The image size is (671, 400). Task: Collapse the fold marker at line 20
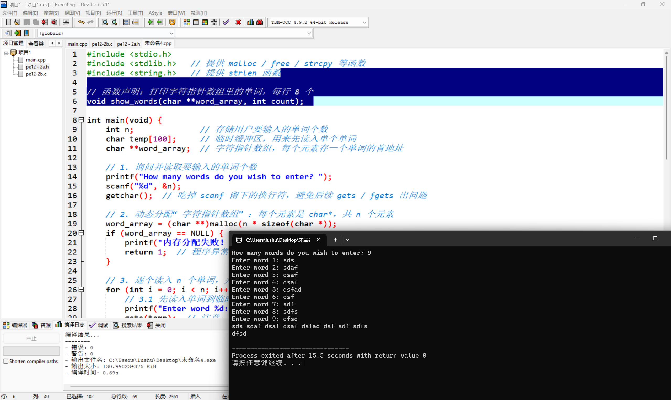(81, 233)
